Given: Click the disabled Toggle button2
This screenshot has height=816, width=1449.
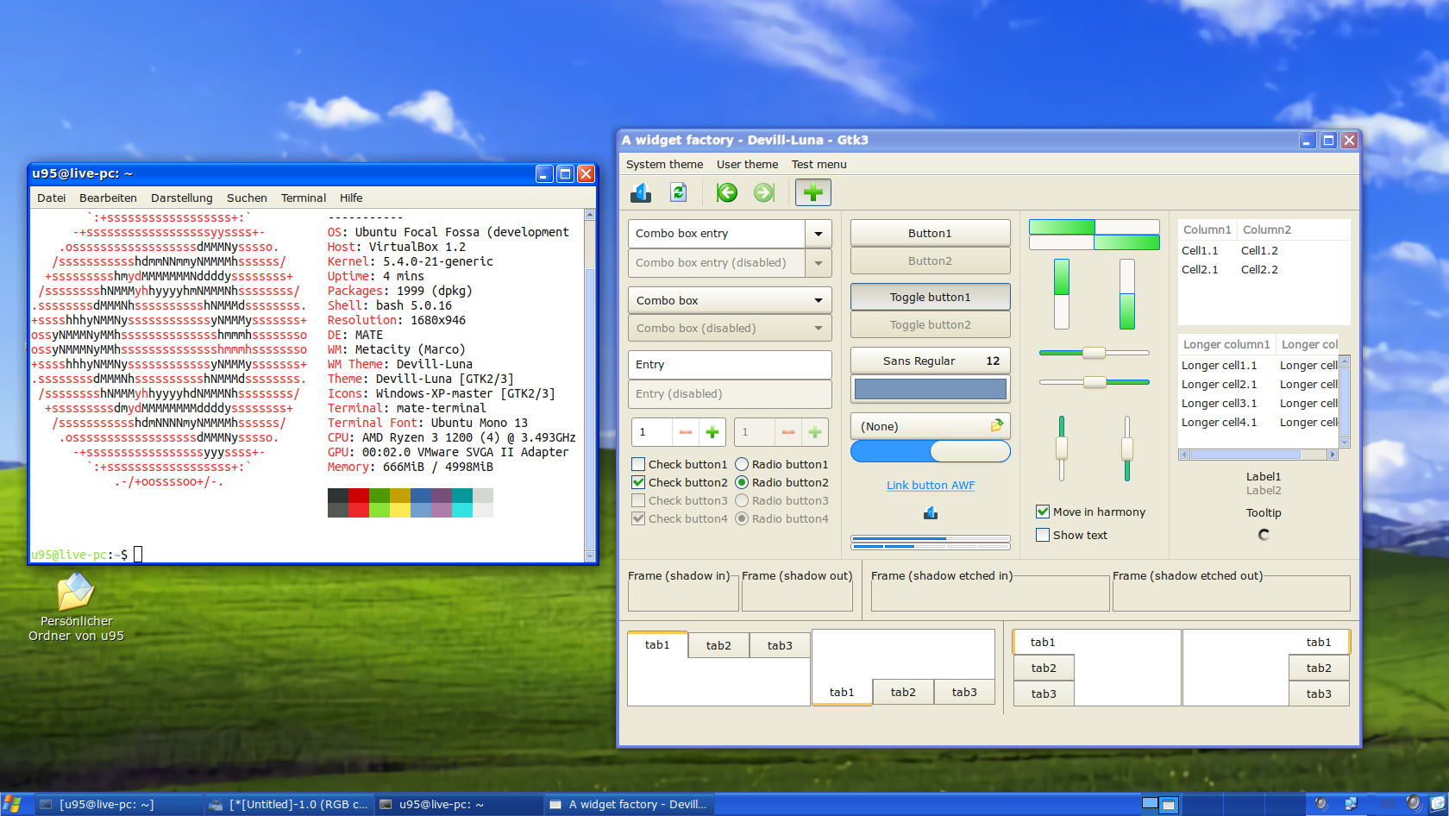Looking at the screenshot, I should 931,324.
